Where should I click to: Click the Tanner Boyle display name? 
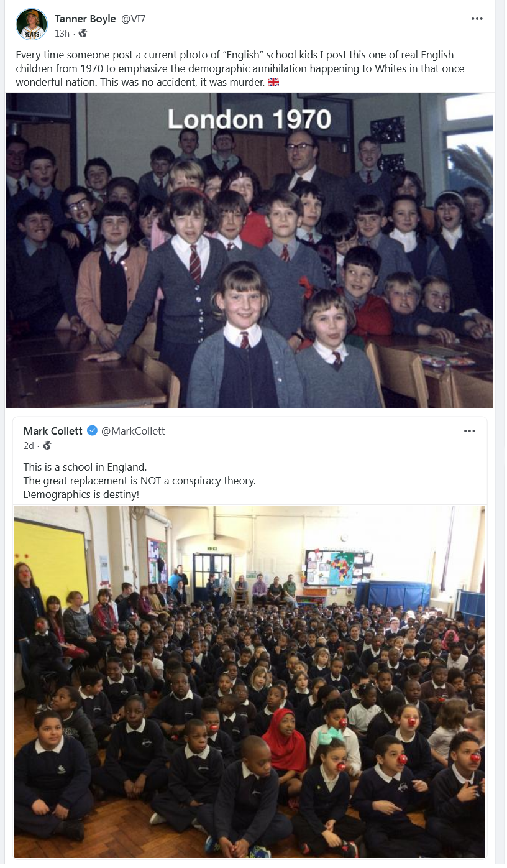[85, 19]
